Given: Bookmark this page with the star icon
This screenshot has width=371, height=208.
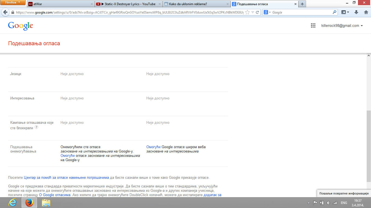Looking at the screenshot, I should tap(247, 12).
